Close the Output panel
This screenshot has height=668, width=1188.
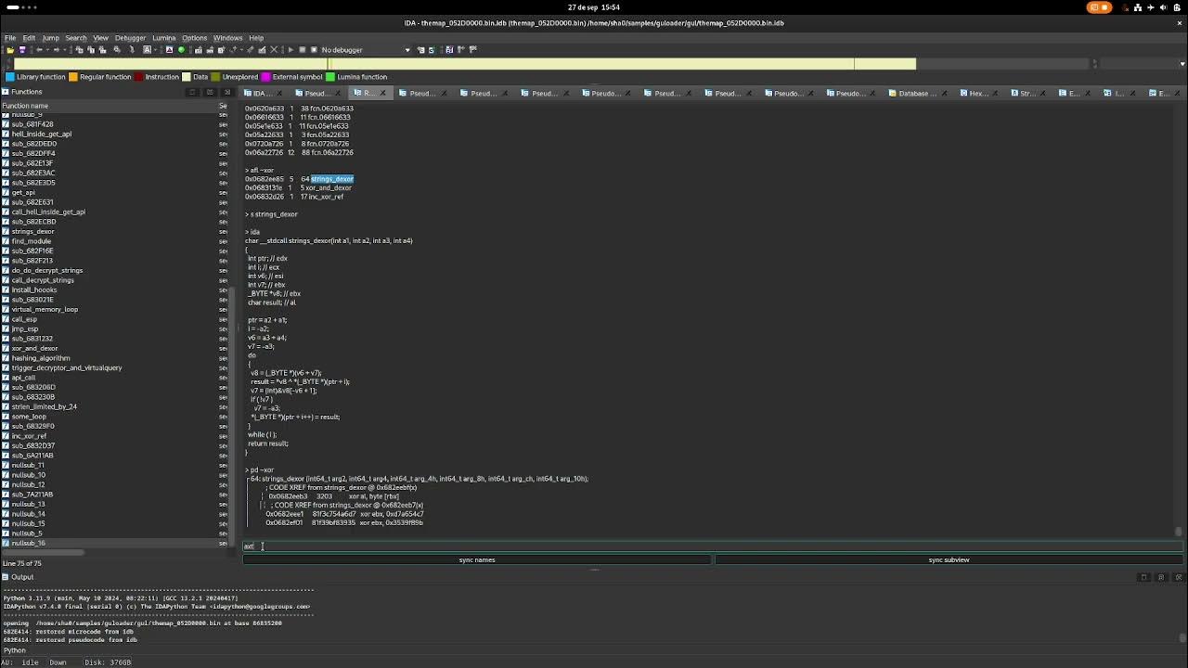pyautogui.click(x=1179, y=577)
